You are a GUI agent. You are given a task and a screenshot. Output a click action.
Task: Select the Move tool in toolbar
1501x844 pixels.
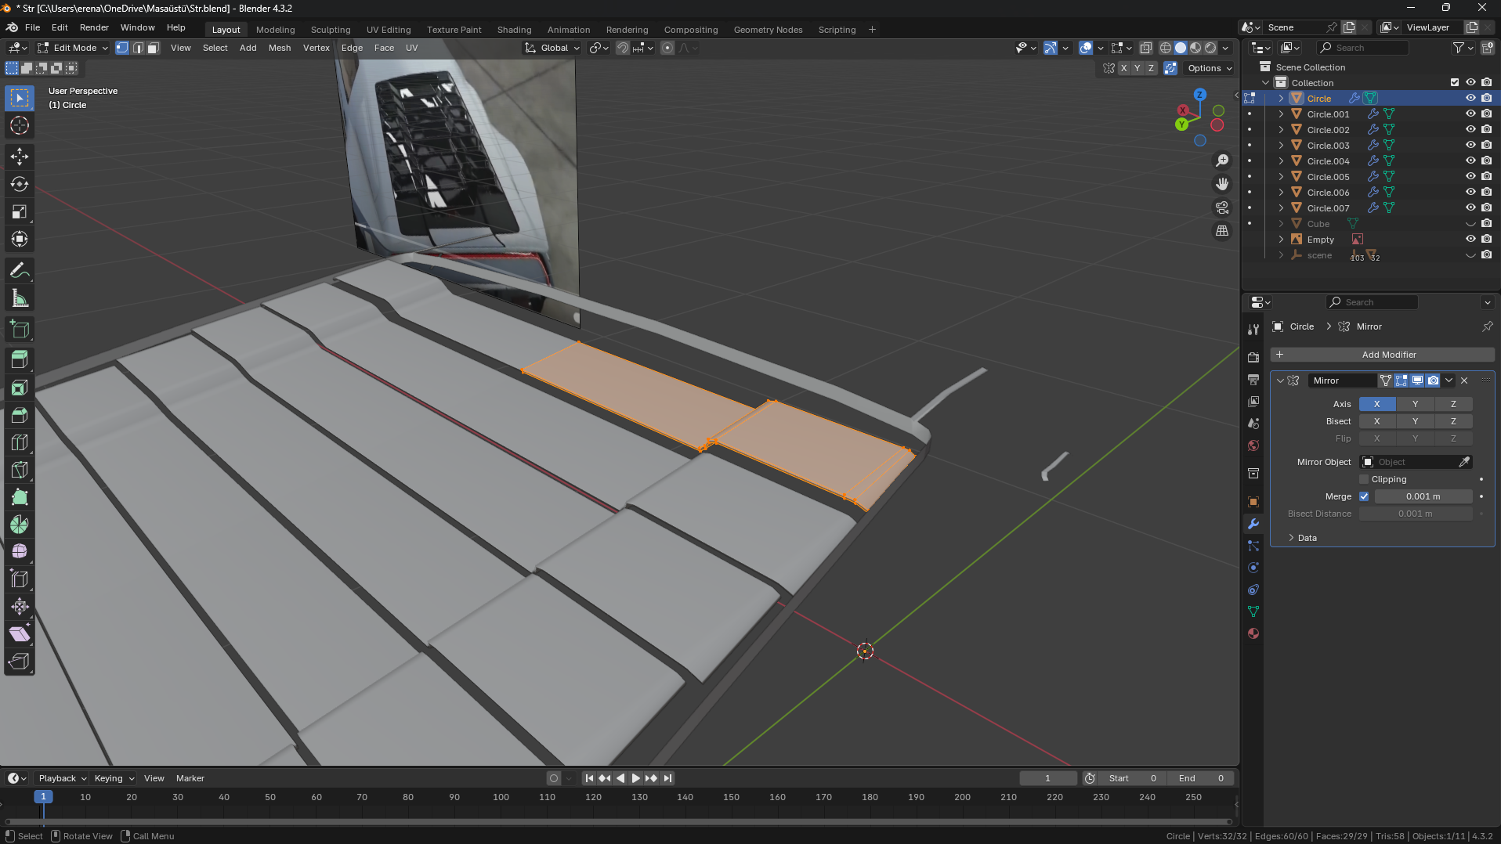[20, 157]
